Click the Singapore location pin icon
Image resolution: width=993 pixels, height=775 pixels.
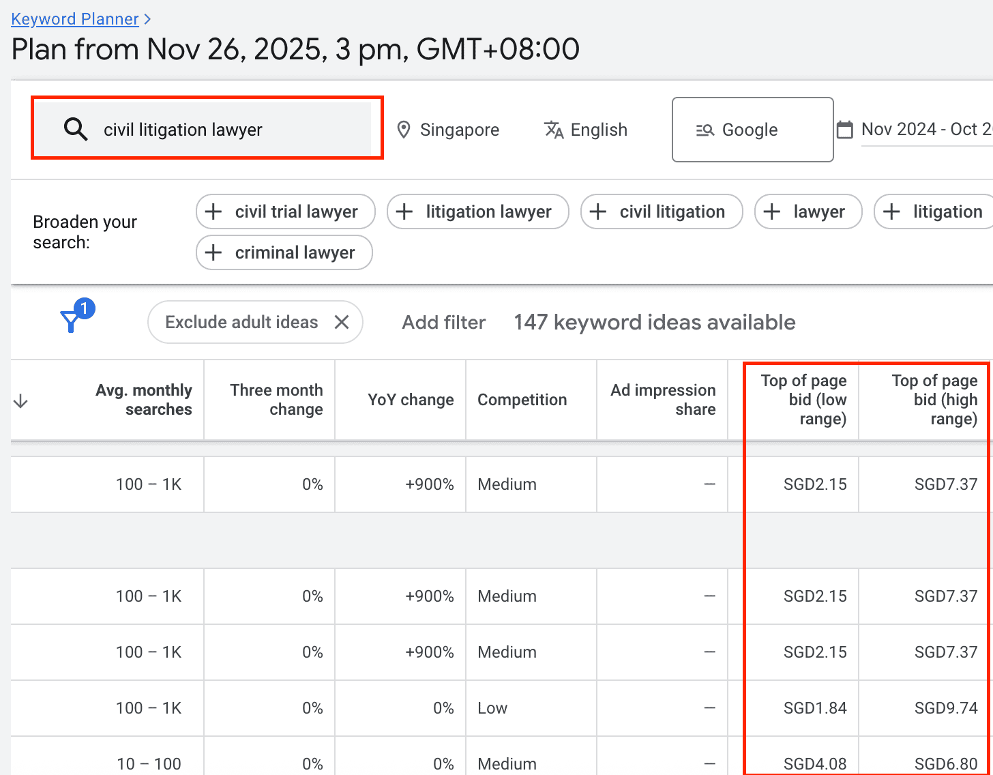[404, 130]
